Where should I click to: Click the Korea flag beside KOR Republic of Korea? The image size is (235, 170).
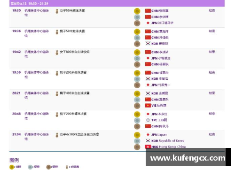coord(148,140)
